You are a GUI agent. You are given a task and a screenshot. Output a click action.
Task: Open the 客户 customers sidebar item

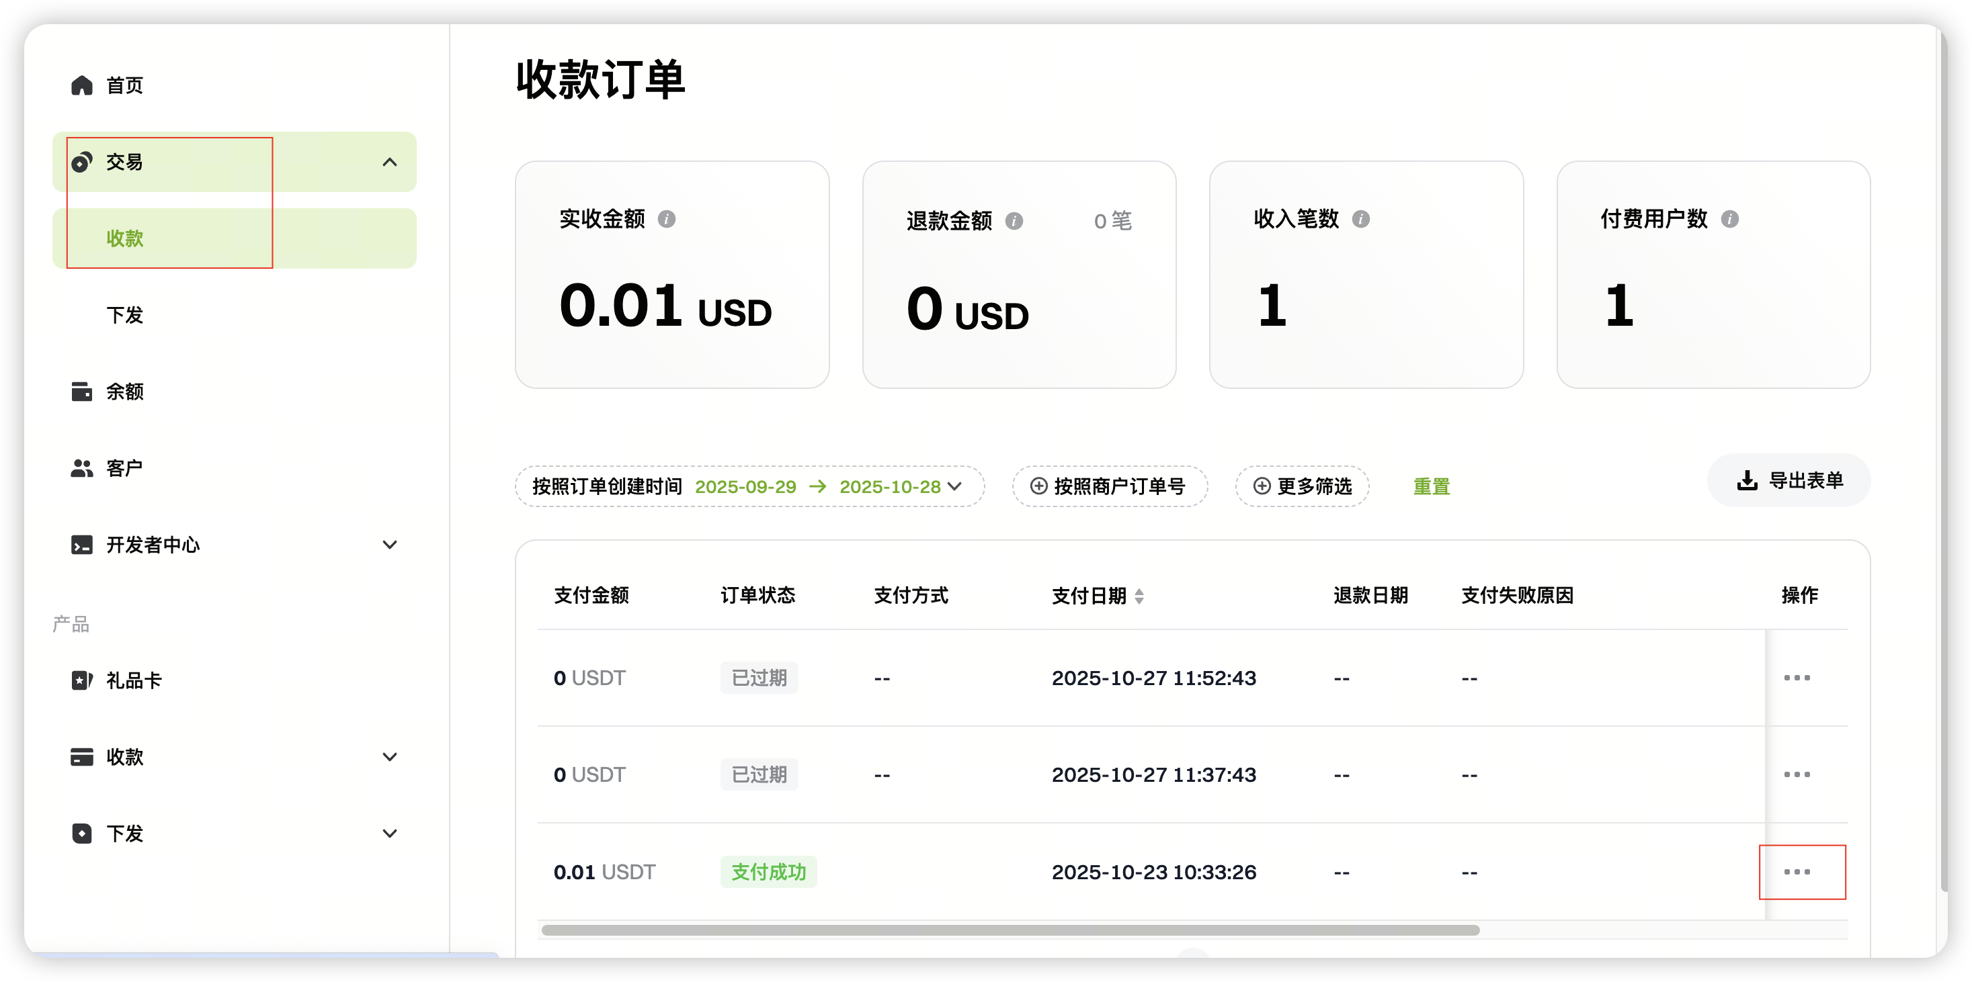(125, 468)
